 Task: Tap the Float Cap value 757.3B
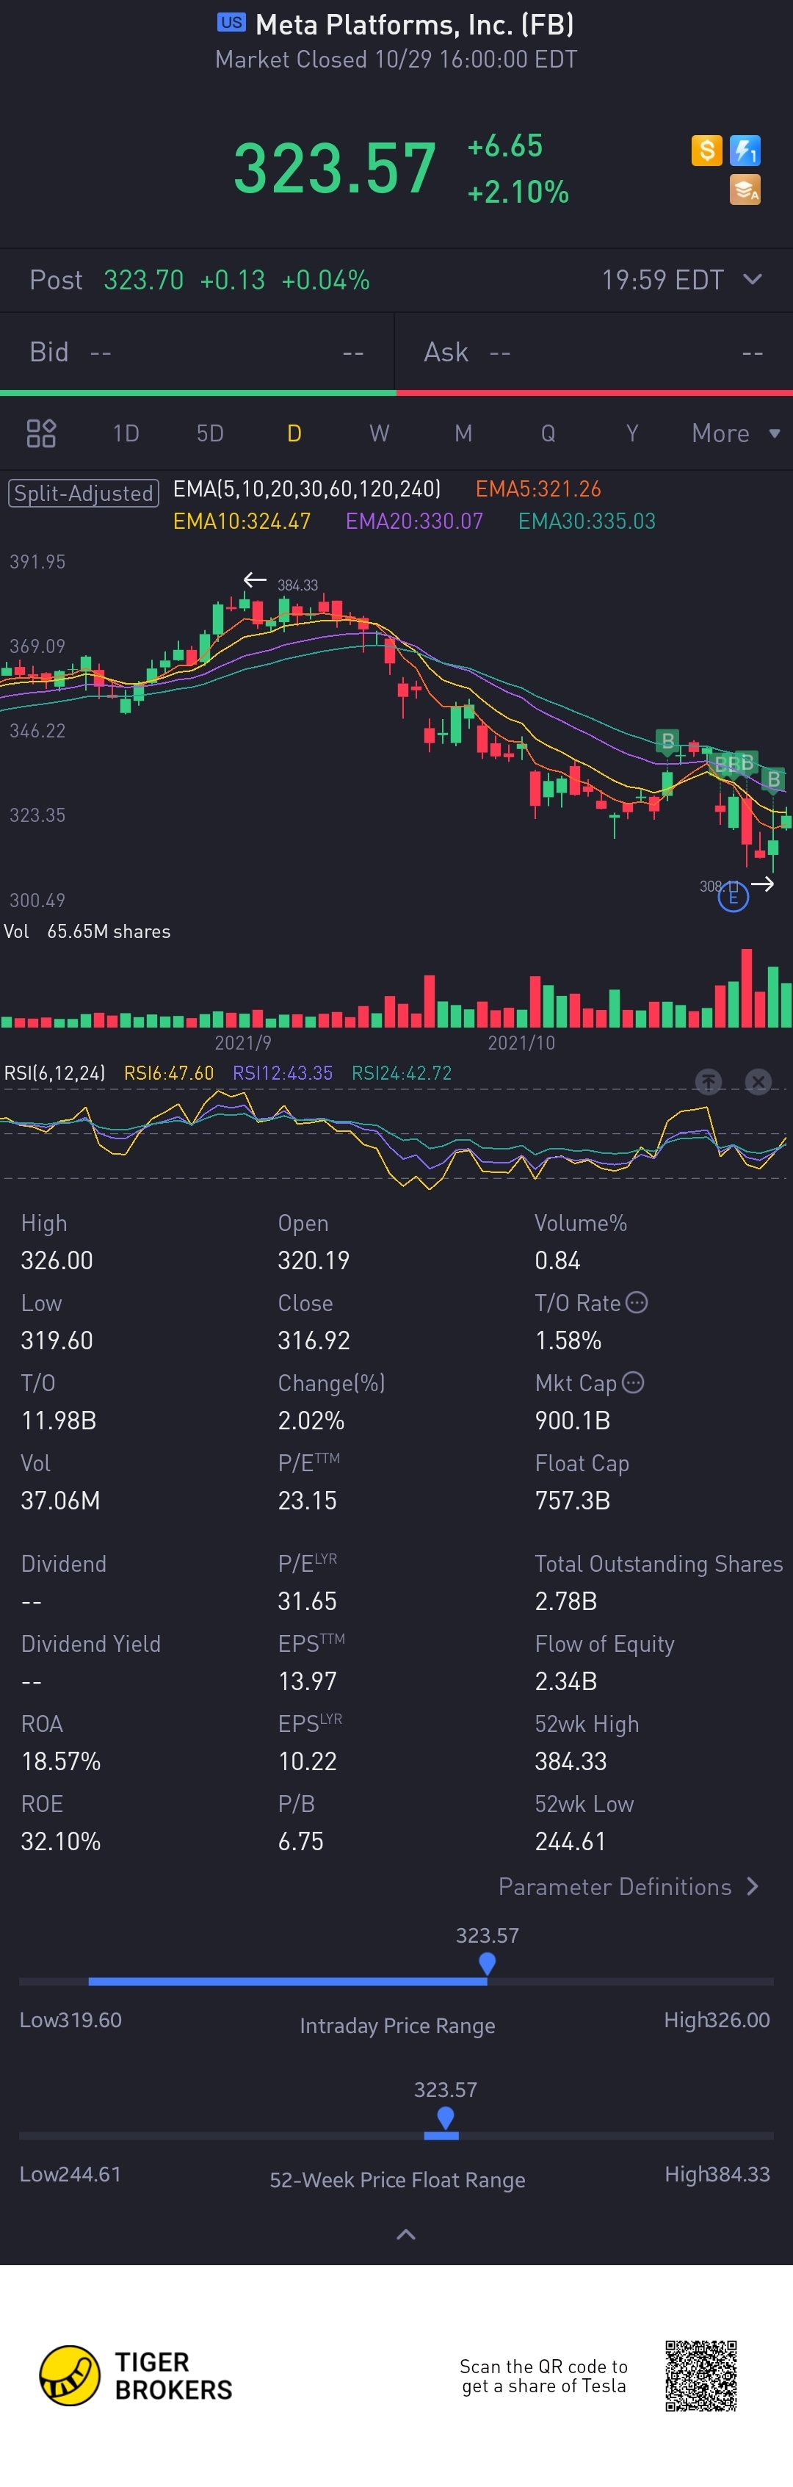(x=572, y=1501)
